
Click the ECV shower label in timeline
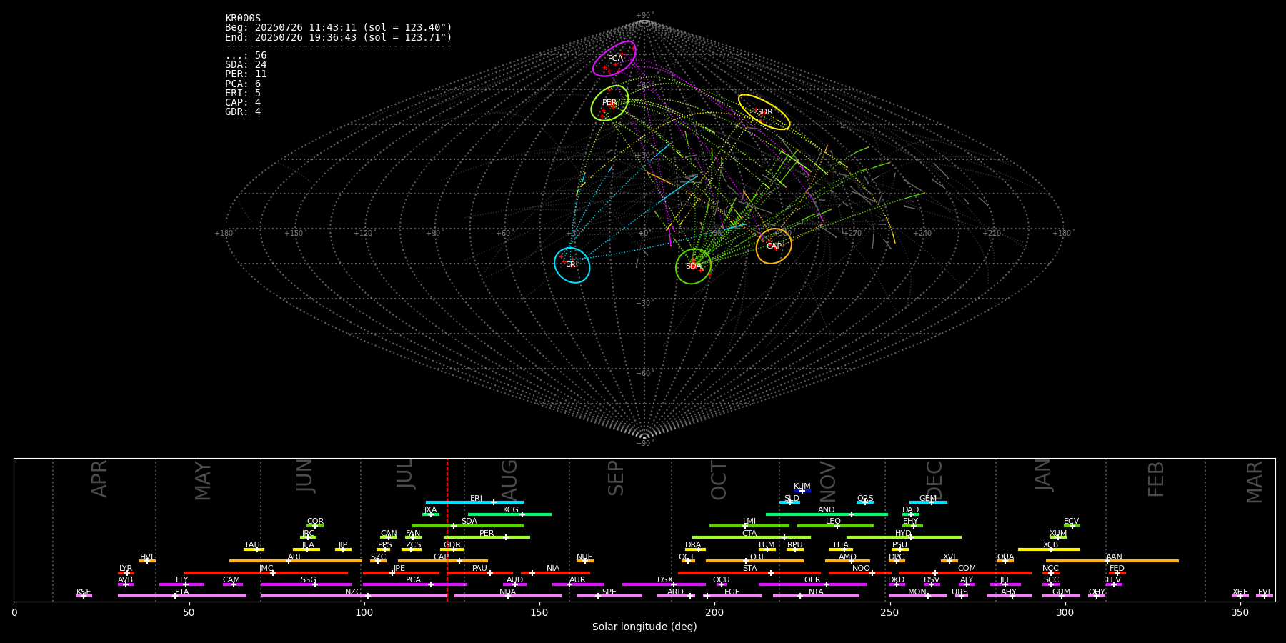1071,522
